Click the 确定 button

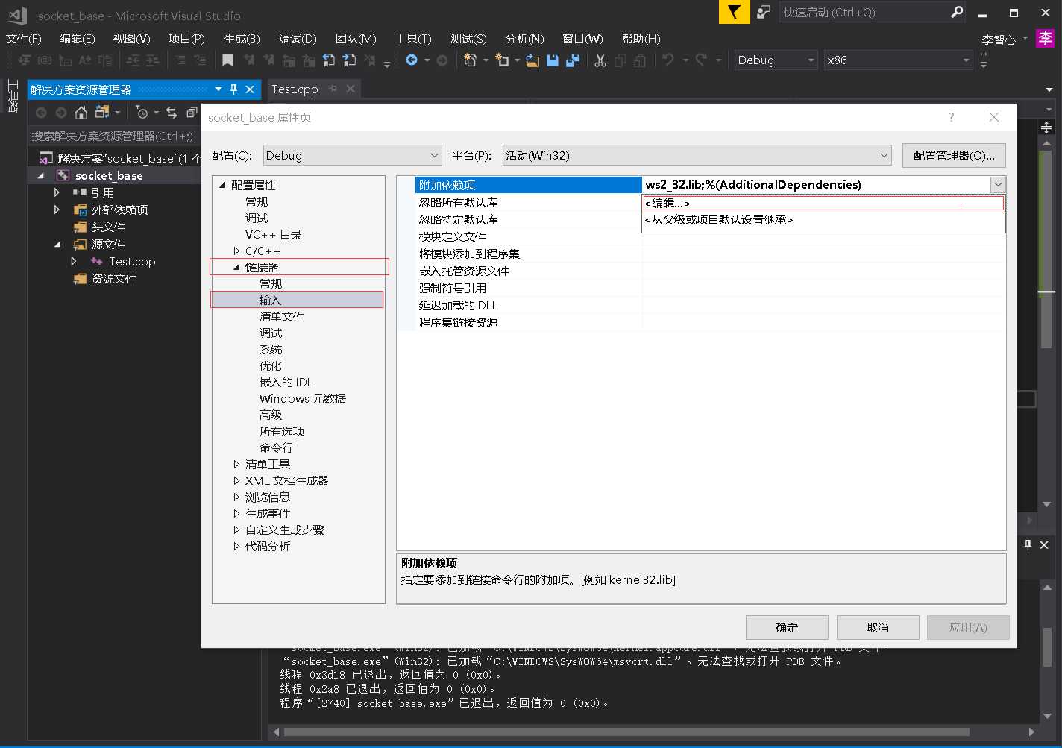(x=787, y=627)
